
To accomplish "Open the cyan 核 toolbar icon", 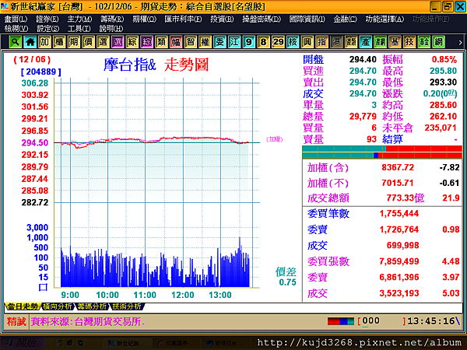I will pyautogui.click(x=293, y=42).
